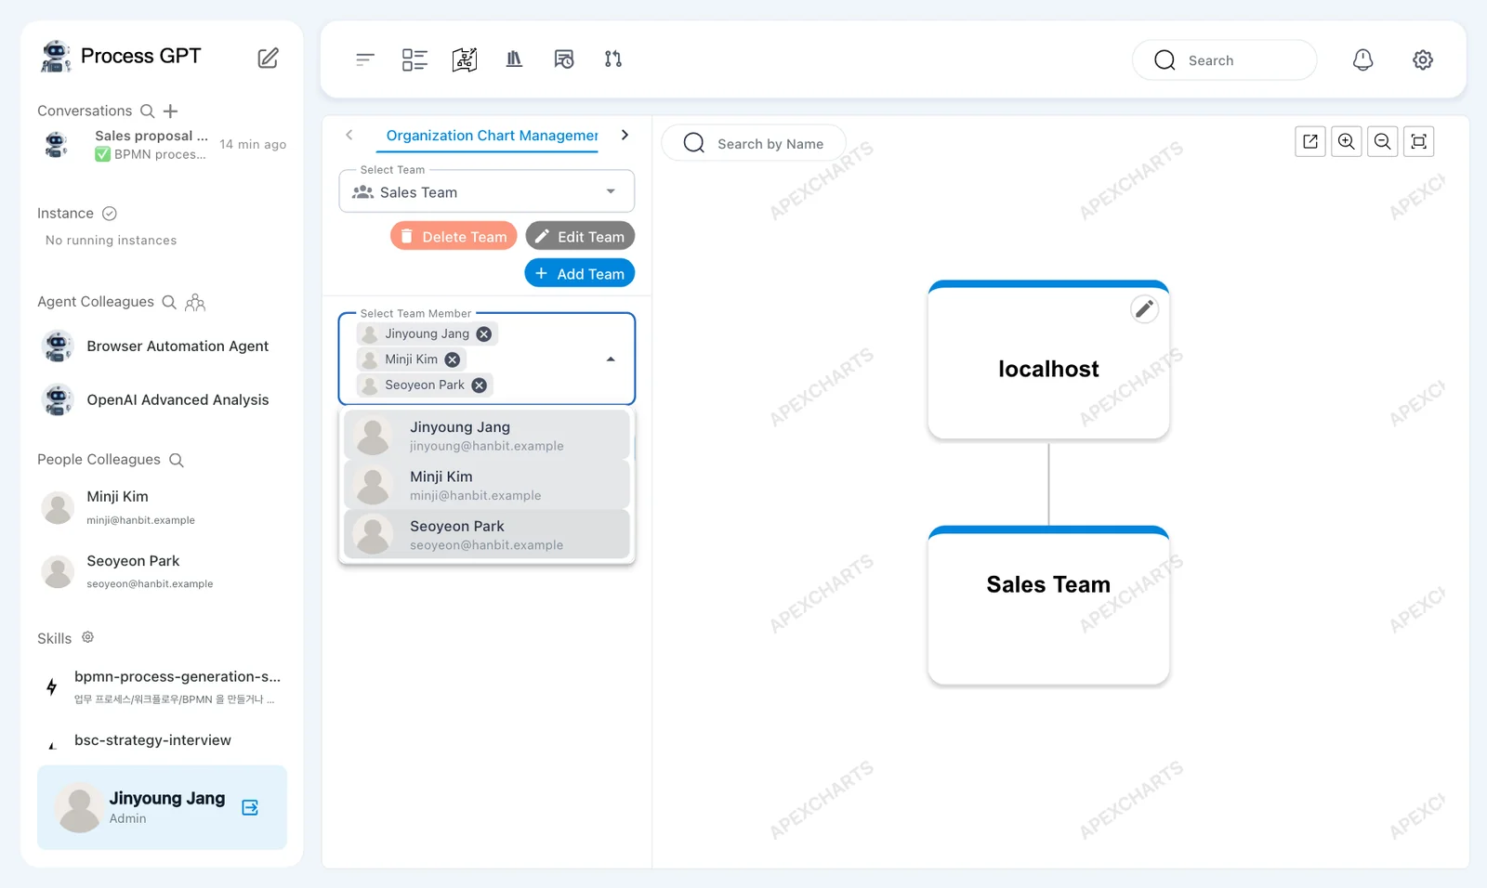The width and height of the screenshot is (1487, 888).
Task: Focus the Search by Name field
Action: point(754,143)
